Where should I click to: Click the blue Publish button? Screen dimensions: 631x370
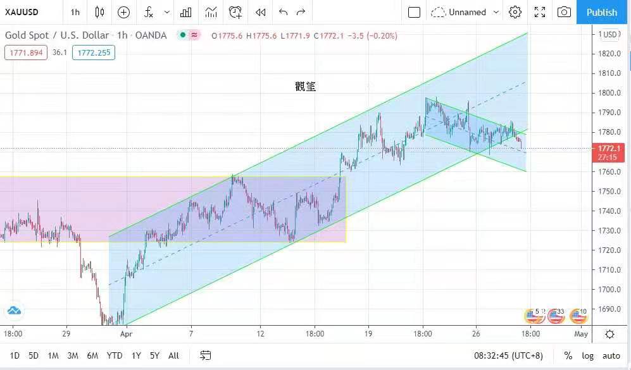pyautogui.click(x=601, y=12)
